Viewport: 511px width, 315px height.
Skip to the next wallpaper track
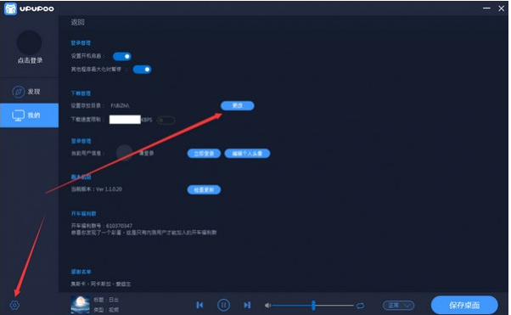point(247,305)
